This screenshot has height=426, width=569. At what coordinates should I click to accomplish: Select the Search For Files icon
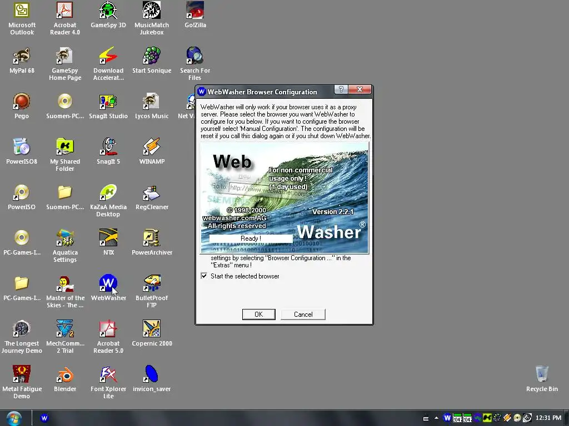[x=195, y=64]
